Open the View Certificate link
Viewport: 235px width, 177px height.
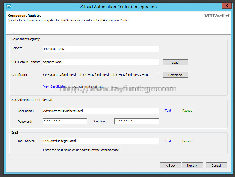click(54, 86)
